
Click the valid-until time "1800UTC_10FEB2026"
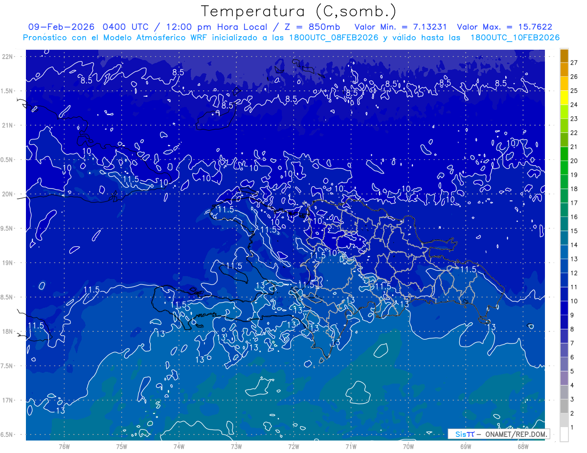click(x=515, y=38)
